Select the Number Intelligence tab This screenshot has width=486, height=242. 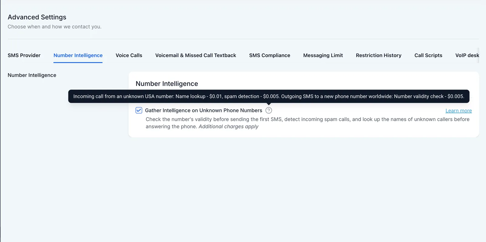[x=78, y=55]
